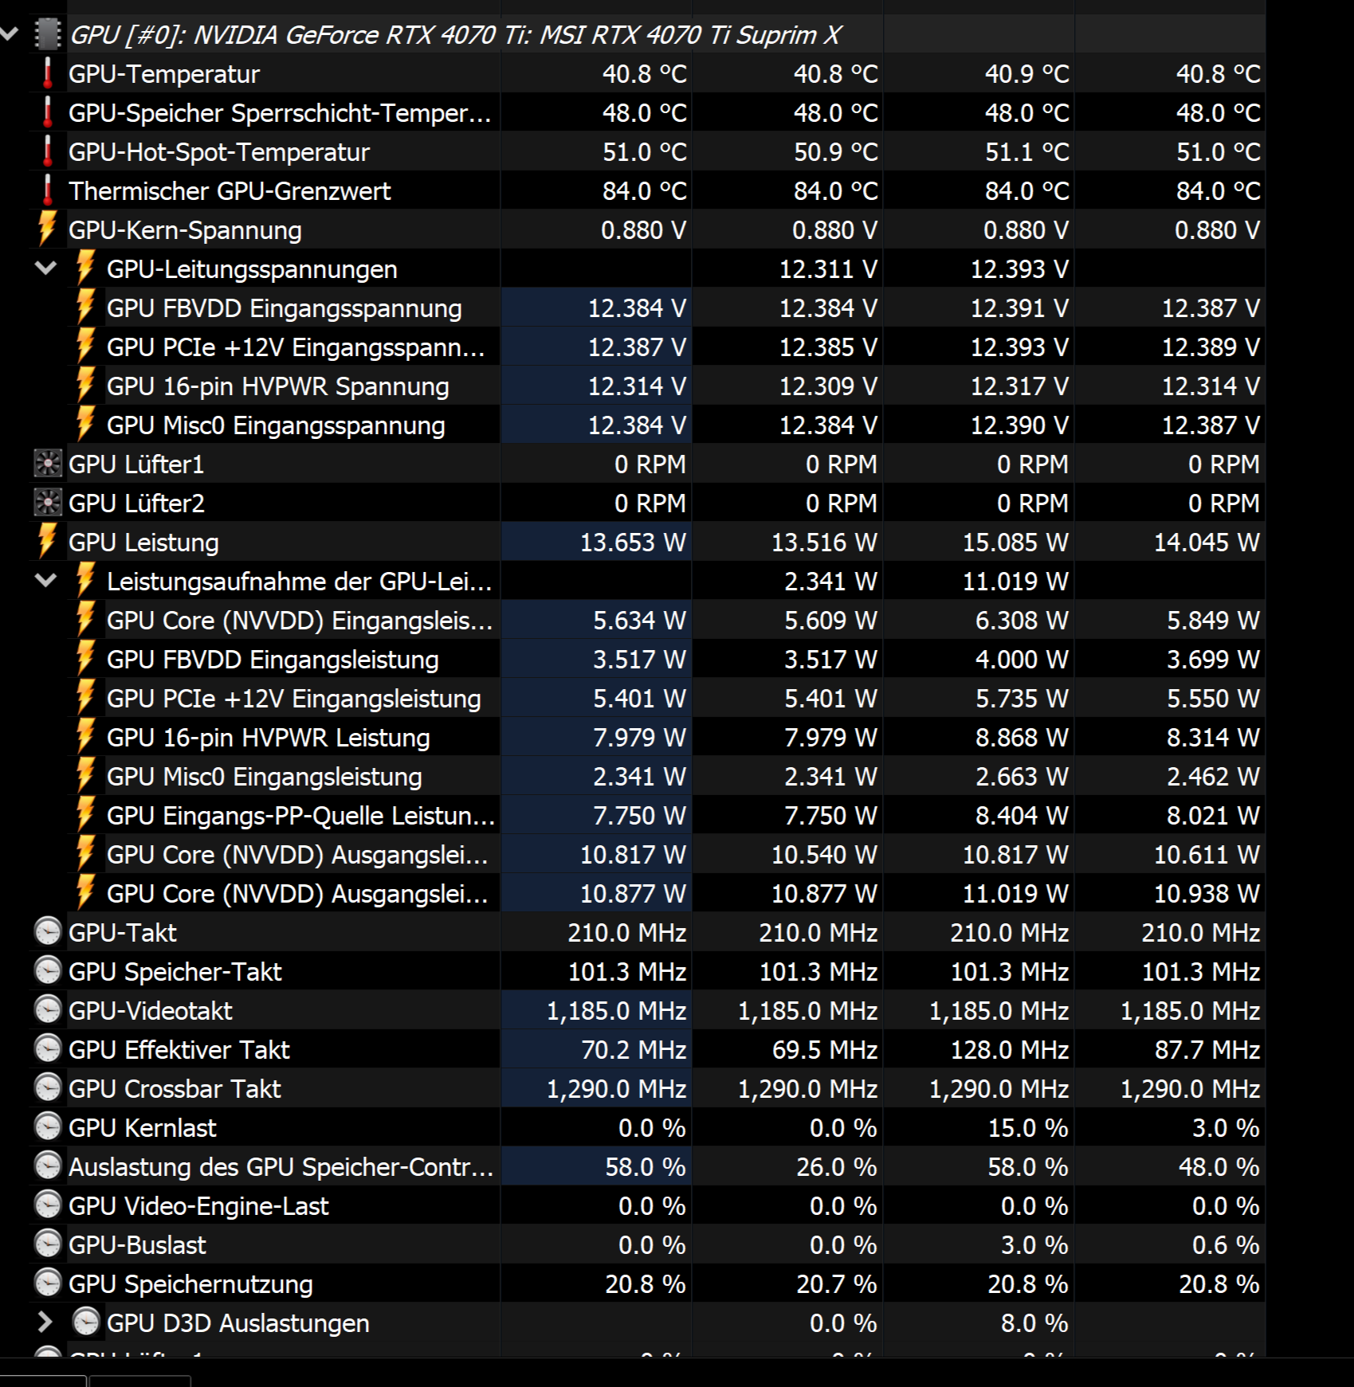The width and height of the screenshot is (1354, 1387).
Task: Click the lightning icon beside GPU-Kern-Spannung
Action: pyautogui.click(x=46, y=229)
